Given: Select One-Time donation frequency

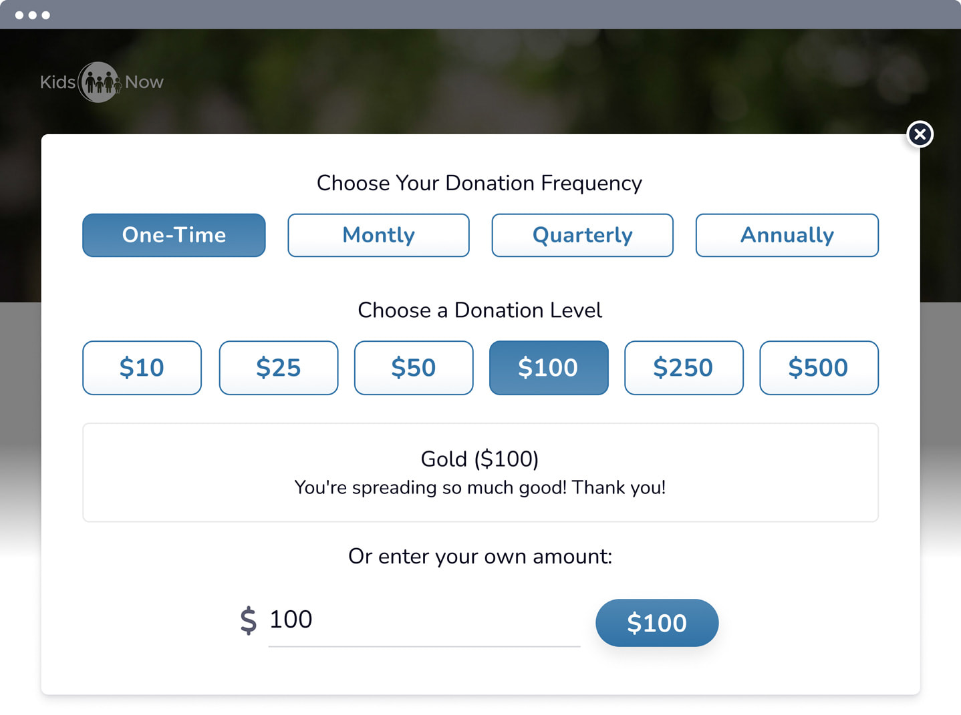Looking at the screenshot, I should 174,235.
